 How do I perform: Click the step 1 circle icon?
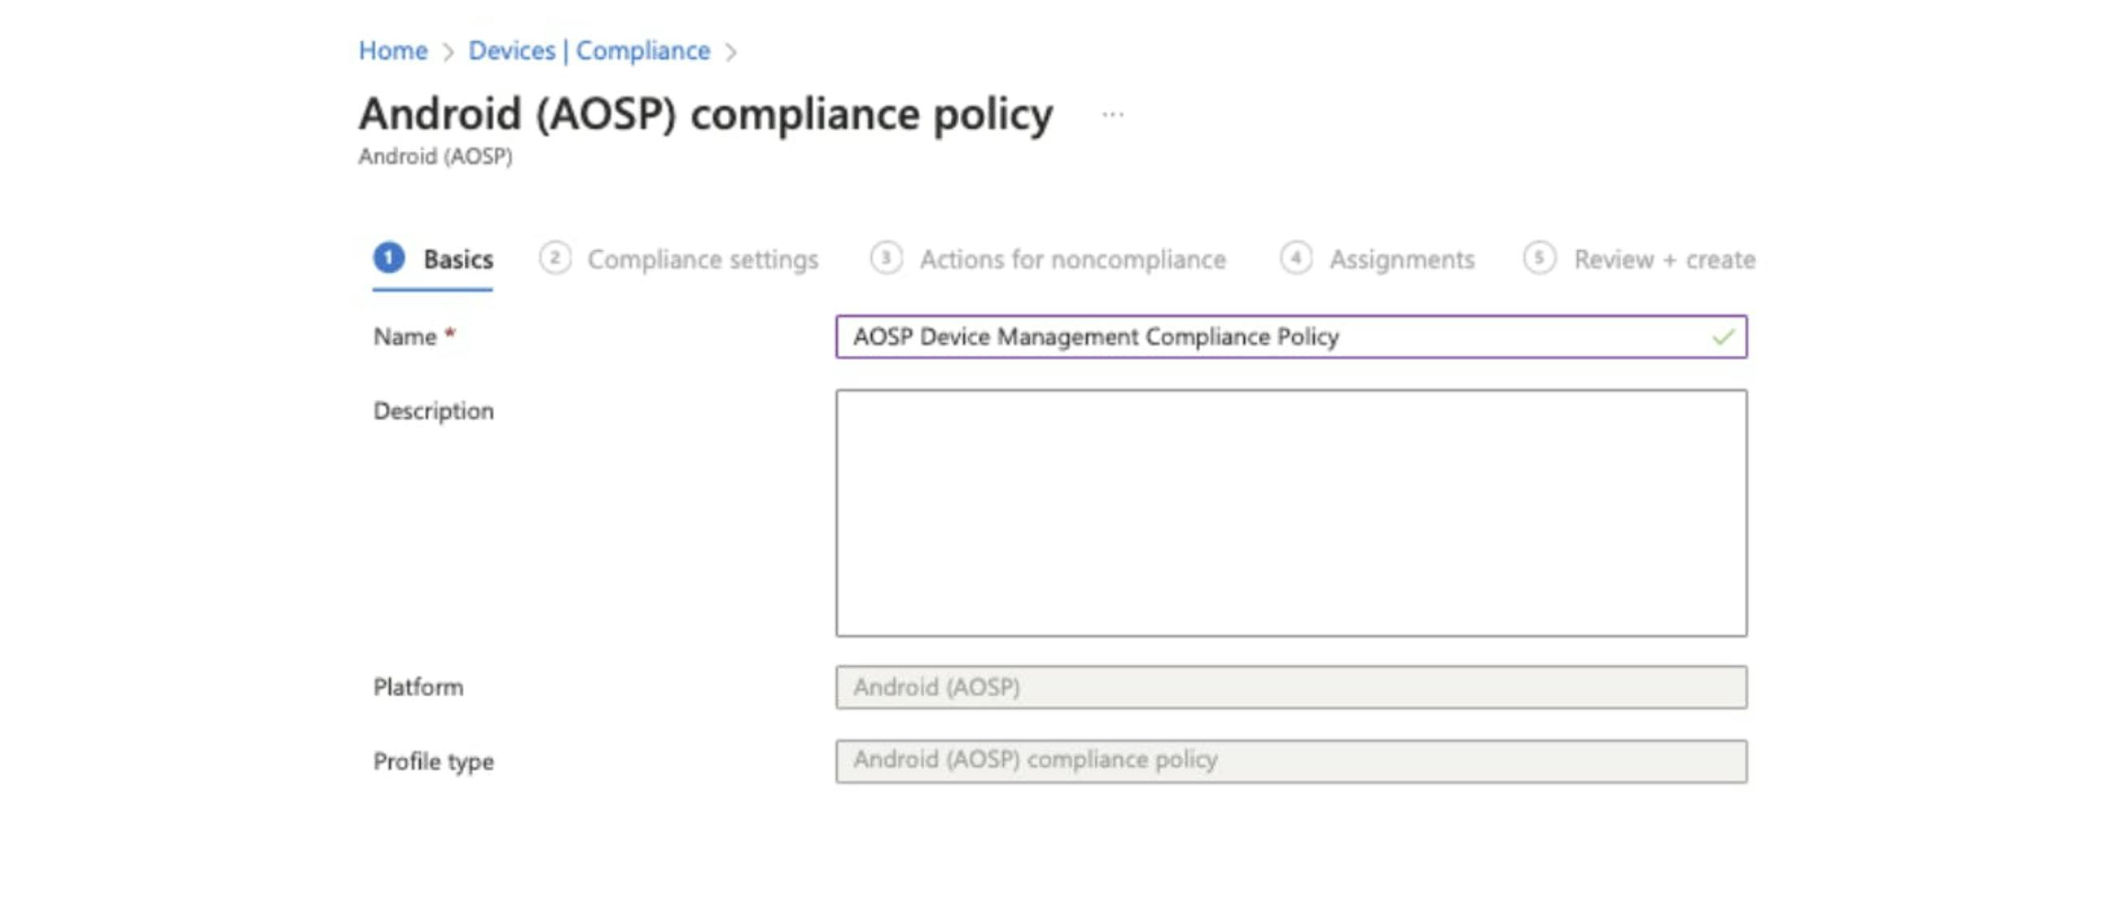pyautogui.click(x=388, y=259)
